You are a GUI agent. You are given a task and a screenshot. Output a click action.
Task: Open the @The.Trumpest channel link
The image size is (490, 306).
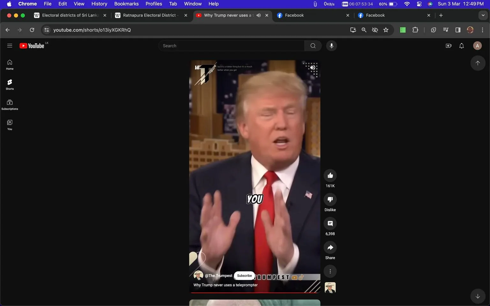tap(219, 276)
